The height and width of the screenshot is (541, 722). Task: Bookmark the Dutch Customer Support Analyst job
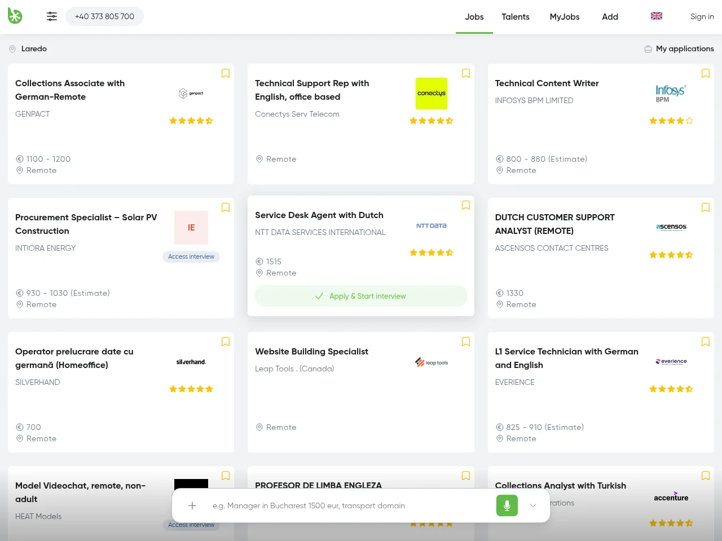pyautogui.click(x=706, y=207)
